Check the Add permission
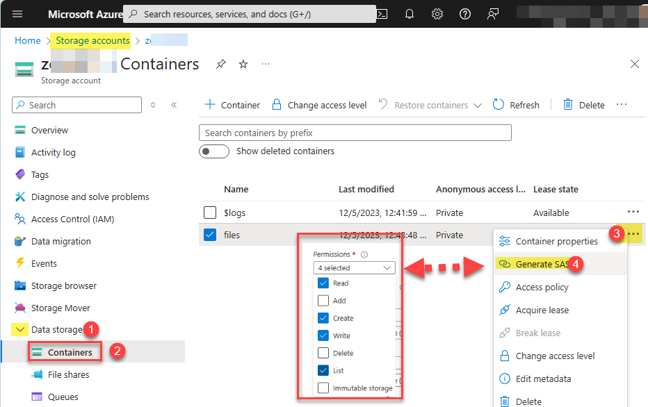 point(323,301)
